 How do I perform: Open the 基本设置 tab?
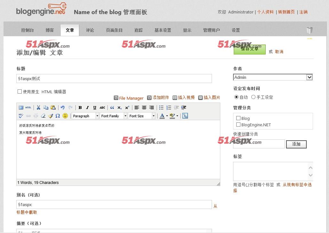[163, 30]
